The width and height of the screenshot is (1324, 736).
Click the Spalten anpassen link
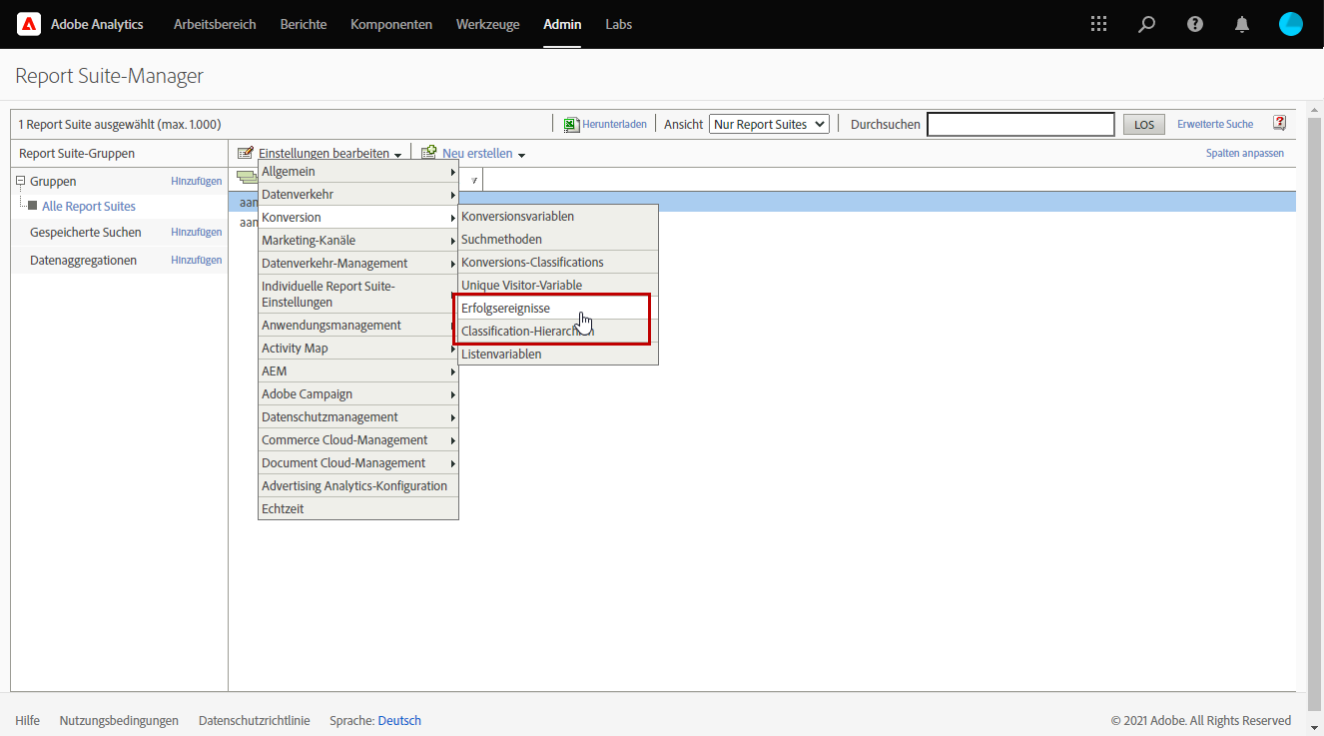(x=1245, y=154)
